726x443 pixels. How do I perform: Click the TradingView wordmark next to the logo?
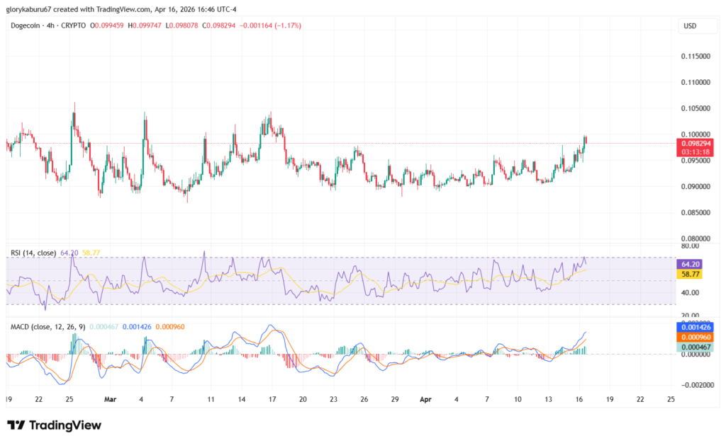pyautogui.click(x=67, y=425)
